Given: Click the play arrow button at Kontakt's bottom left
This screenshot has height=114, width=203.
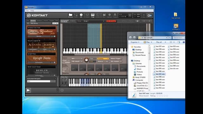Looking at the screenshot, I should point(29,90).
